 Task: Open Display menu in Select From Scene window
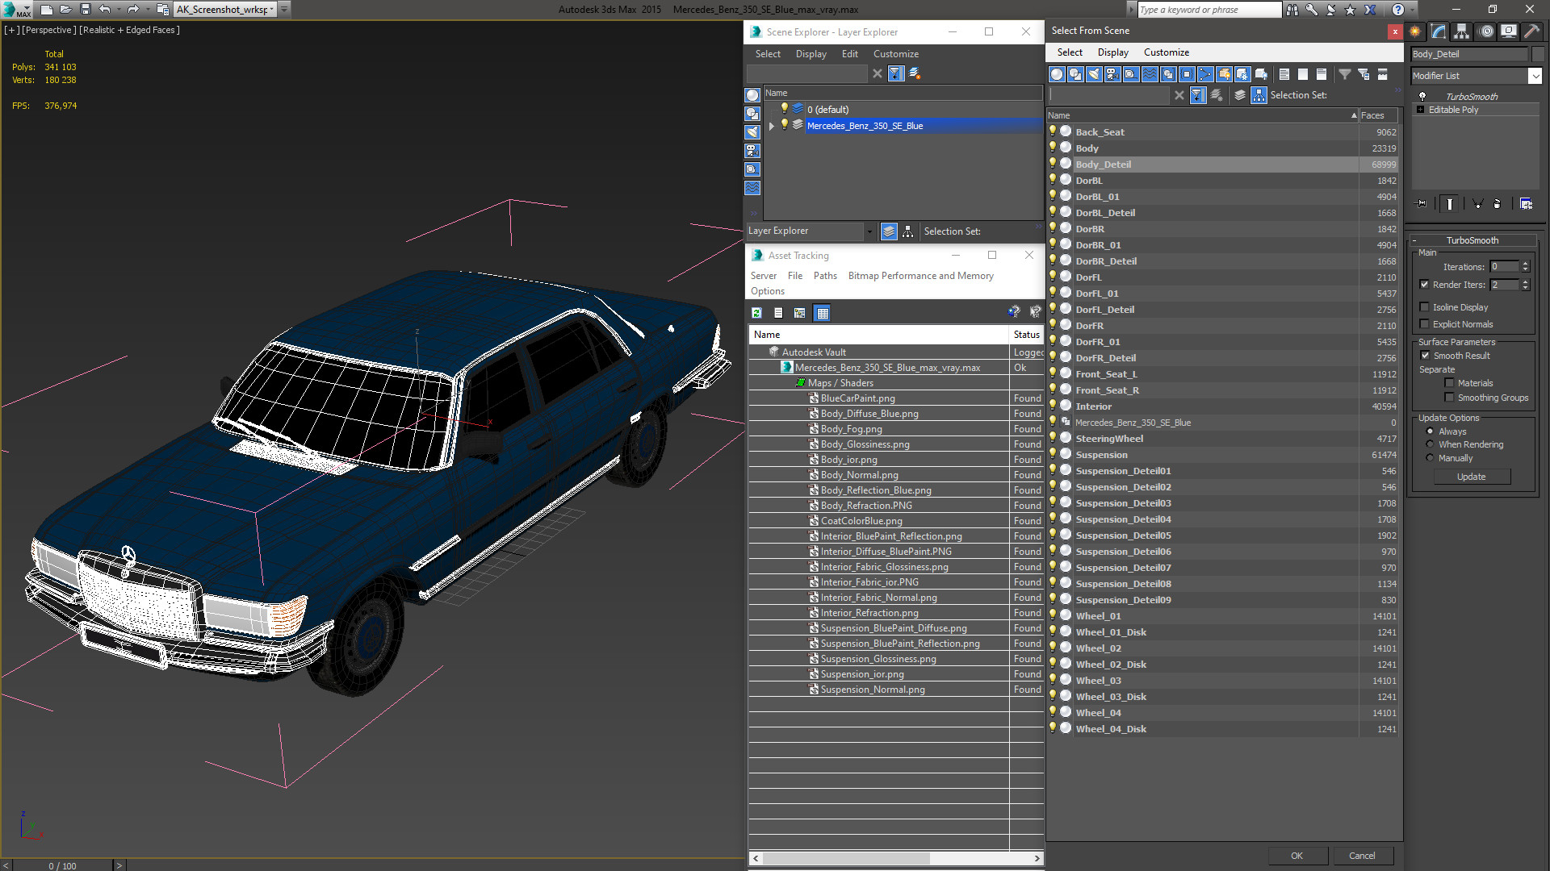1112,52
